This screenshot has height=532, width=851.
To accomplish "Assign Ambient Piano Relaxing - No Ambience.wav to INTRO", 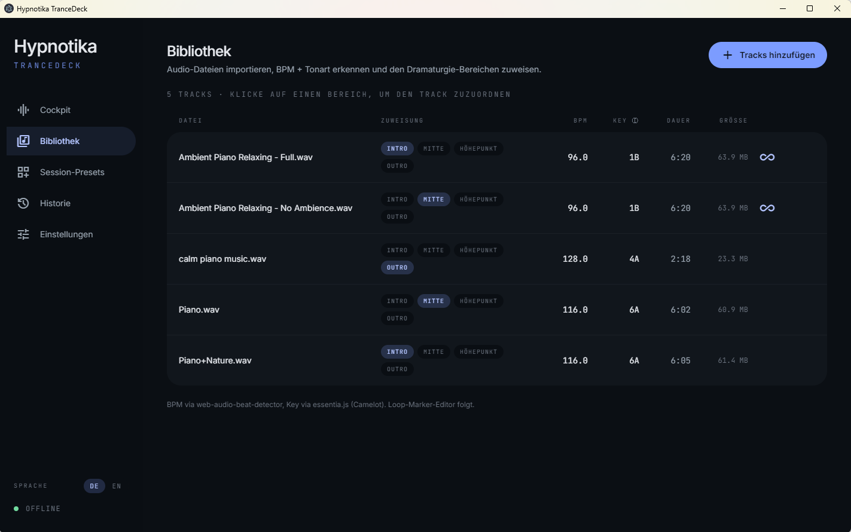I will (397, 199).
